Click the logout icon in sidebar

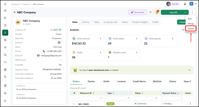[5, 101]
